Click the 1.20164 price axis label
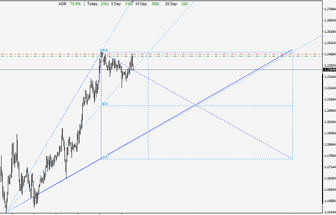 [330, 122]
